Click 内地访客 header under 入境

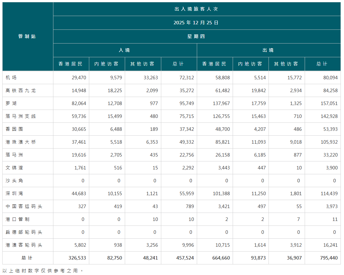coord(107,64)
